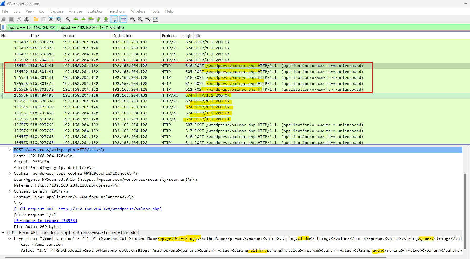Go forward to next packet in history
The height and width of the screenshot is (259, 470).
(83, 19)
